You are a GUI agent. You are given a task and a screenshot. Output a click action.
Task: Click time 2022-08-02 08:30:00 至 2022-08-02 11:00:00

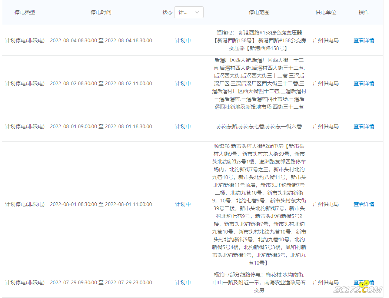[101, 83]
